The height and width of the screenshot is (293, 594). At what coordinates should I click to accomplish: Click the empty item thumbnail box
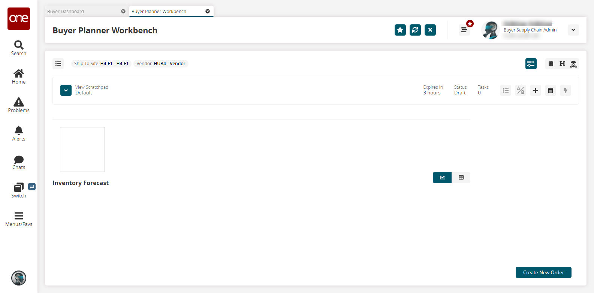click(82, 149)
